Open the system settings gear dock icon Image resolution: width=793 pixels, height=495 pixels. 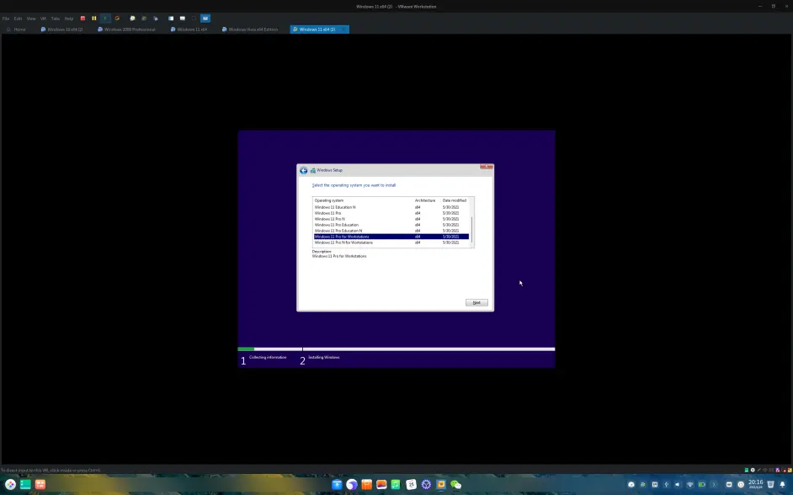[x=426, y=484]
